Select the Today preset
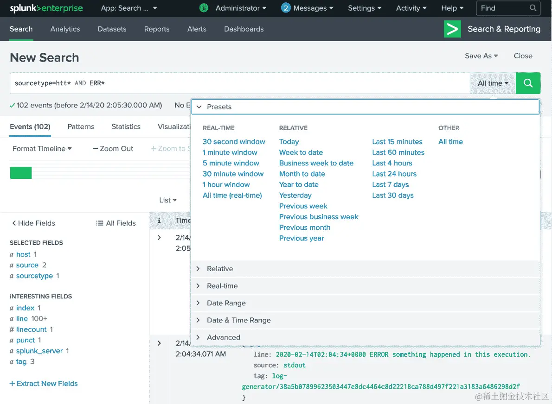The height and width of the screenshot is (404, 552). [289, 142]
